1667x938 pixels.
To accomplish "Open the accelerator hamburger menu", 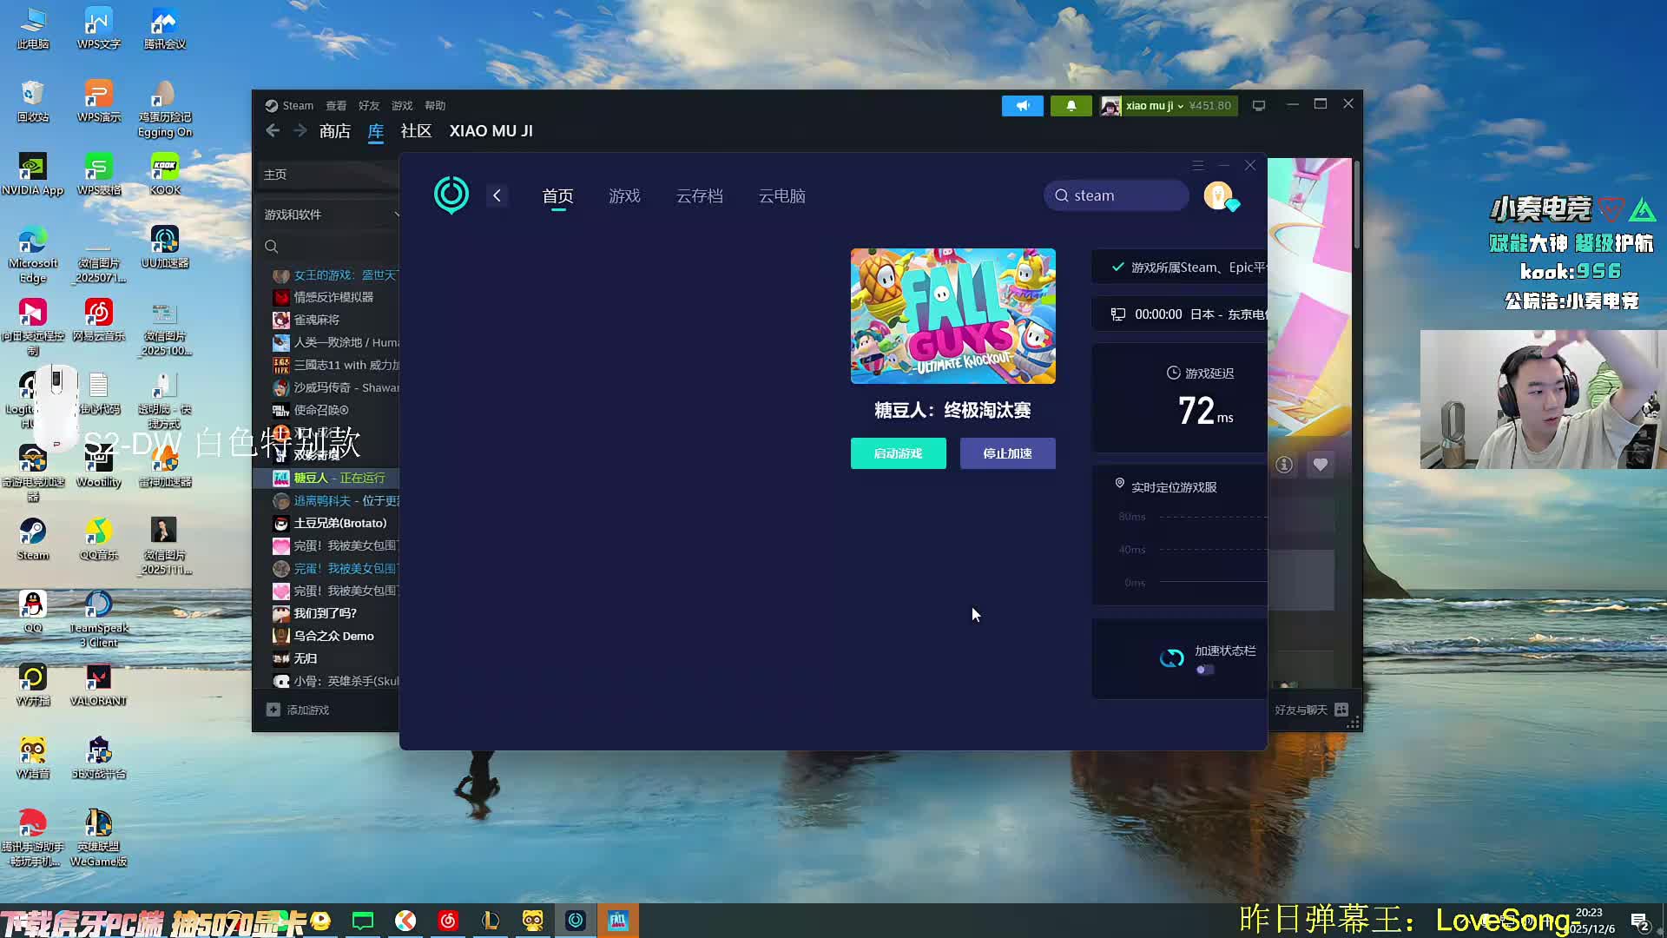I will coord(1197,165).
